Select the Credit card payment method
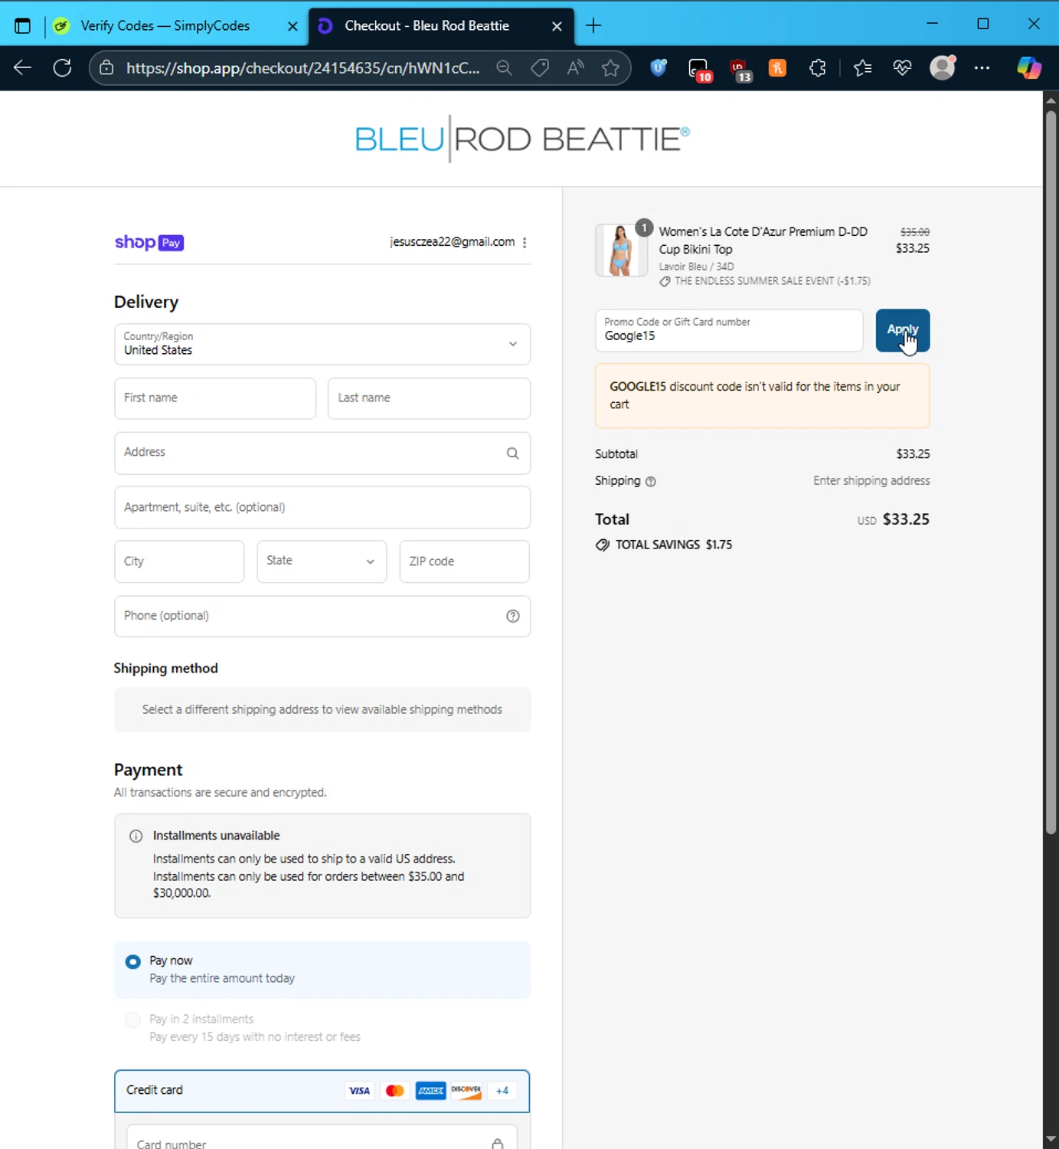This screenshot has width=1059, height=1149. (x=322, y=1091)
